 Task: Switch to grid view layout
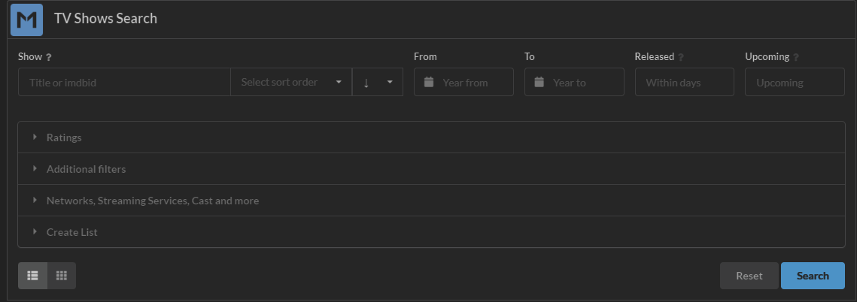[x=62, y=276]
